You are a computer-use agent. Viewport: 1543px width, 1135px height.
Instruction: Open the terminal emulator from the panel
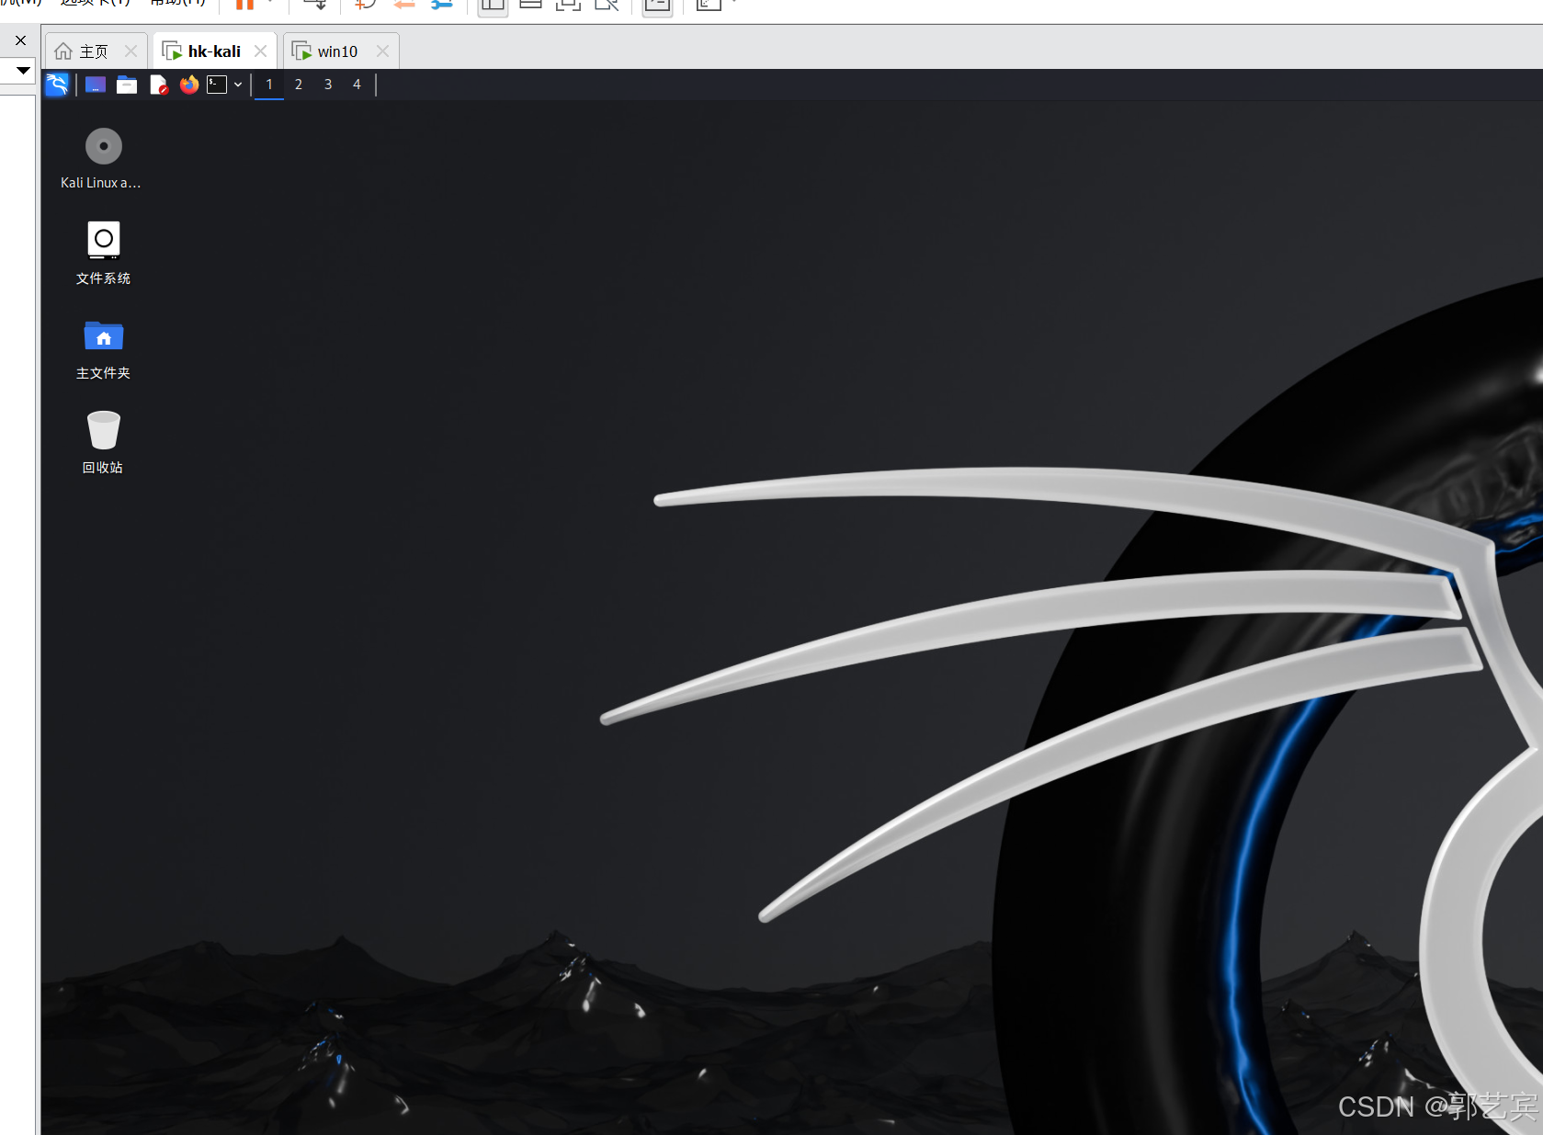pyautogui.click(x=217, y=85)
